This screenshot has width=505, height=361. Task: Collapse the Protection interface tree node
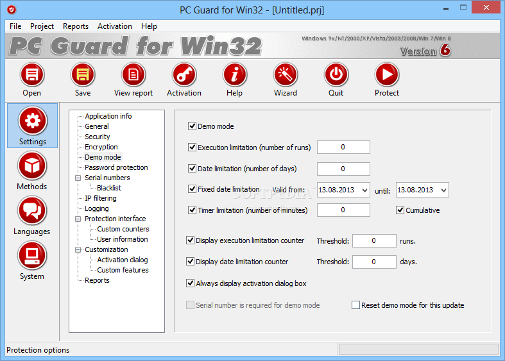pos(78,219)
